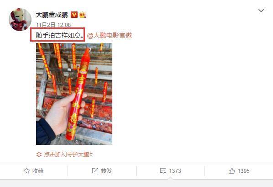
Task: Click the 转发 repost label
Action: [x=106, y=171]
